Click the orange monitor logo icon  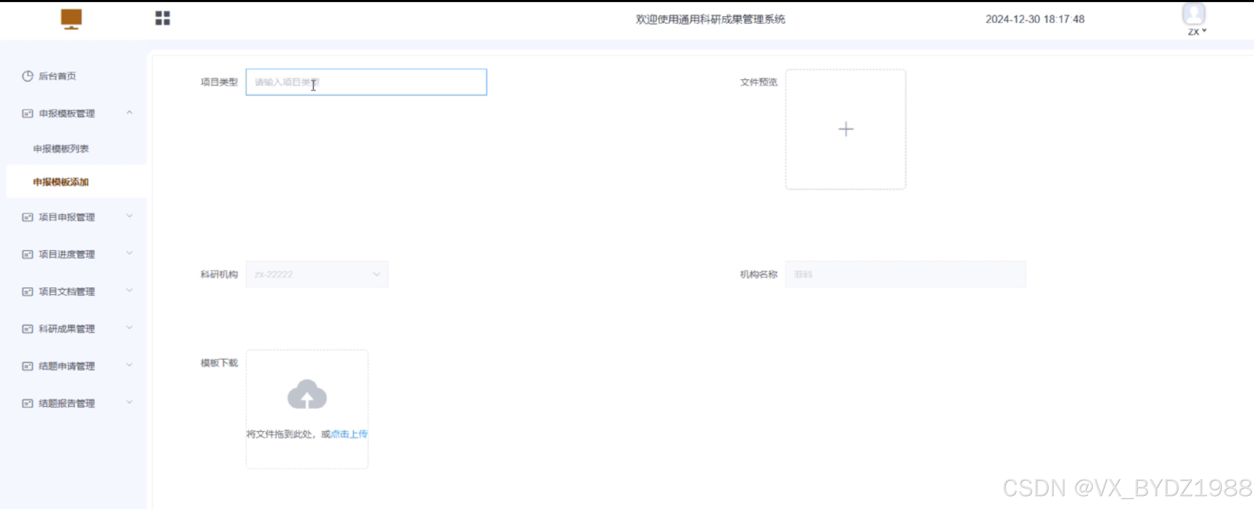tap(71, 19)
